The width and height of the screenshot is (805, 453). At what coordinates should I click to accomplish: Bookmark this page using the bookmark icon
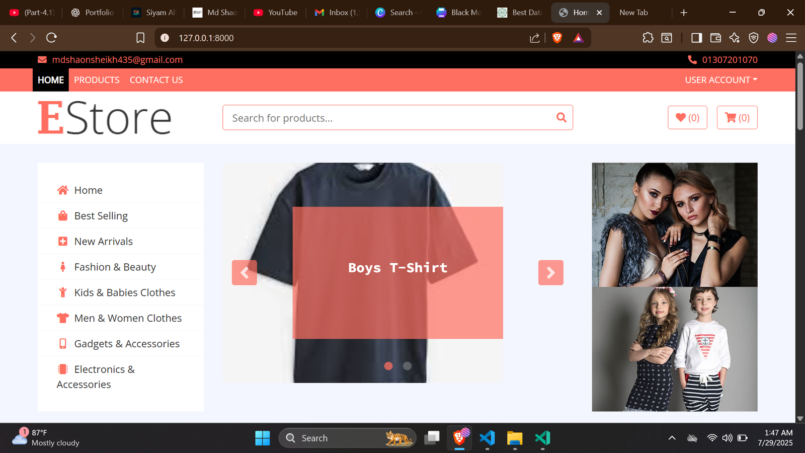(x=140, y=38)
